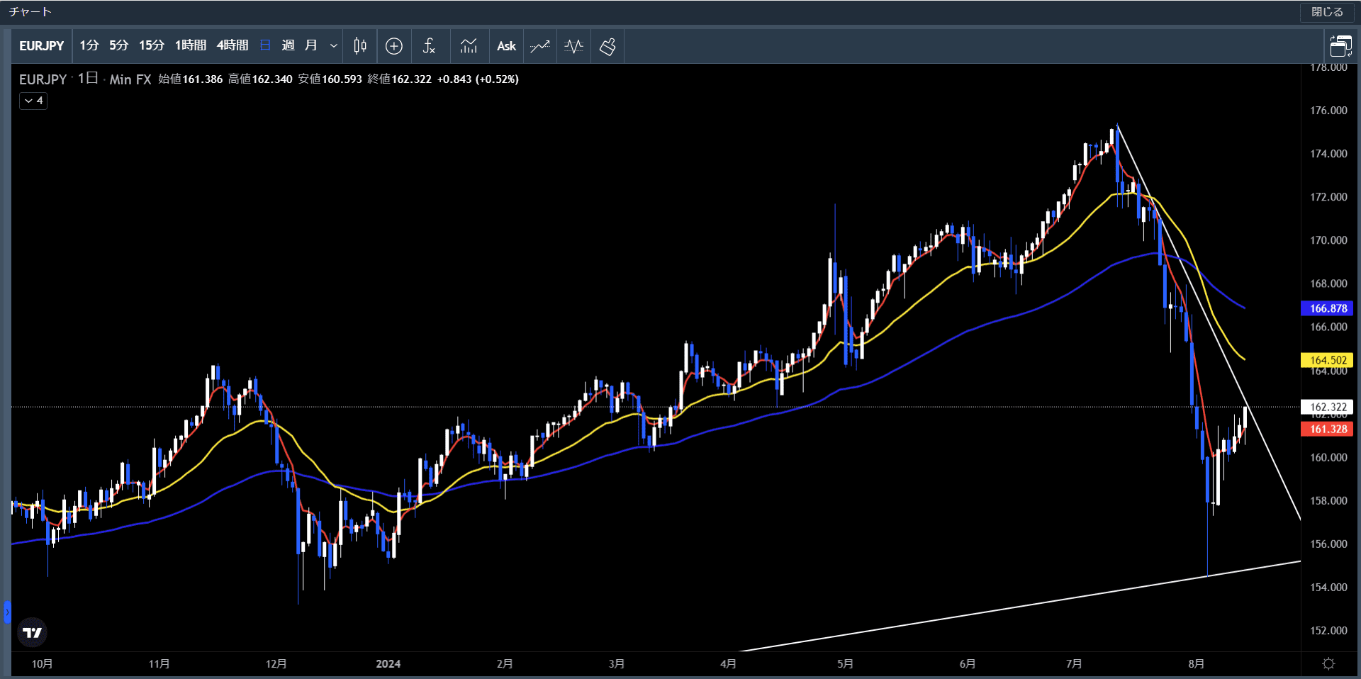
Task: Click the detach window icon
Action: 1340,46
